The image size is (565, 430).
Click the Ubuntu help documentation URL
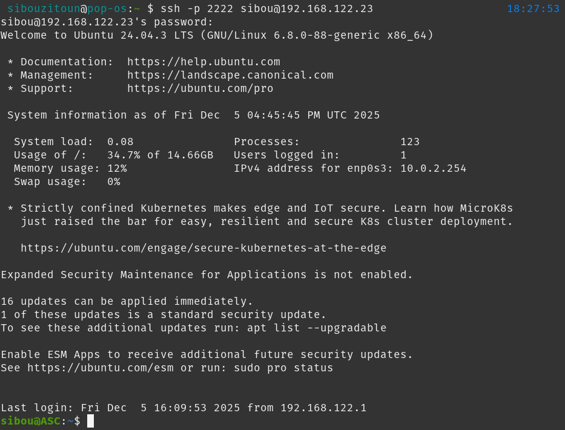[x=203, y=62]
